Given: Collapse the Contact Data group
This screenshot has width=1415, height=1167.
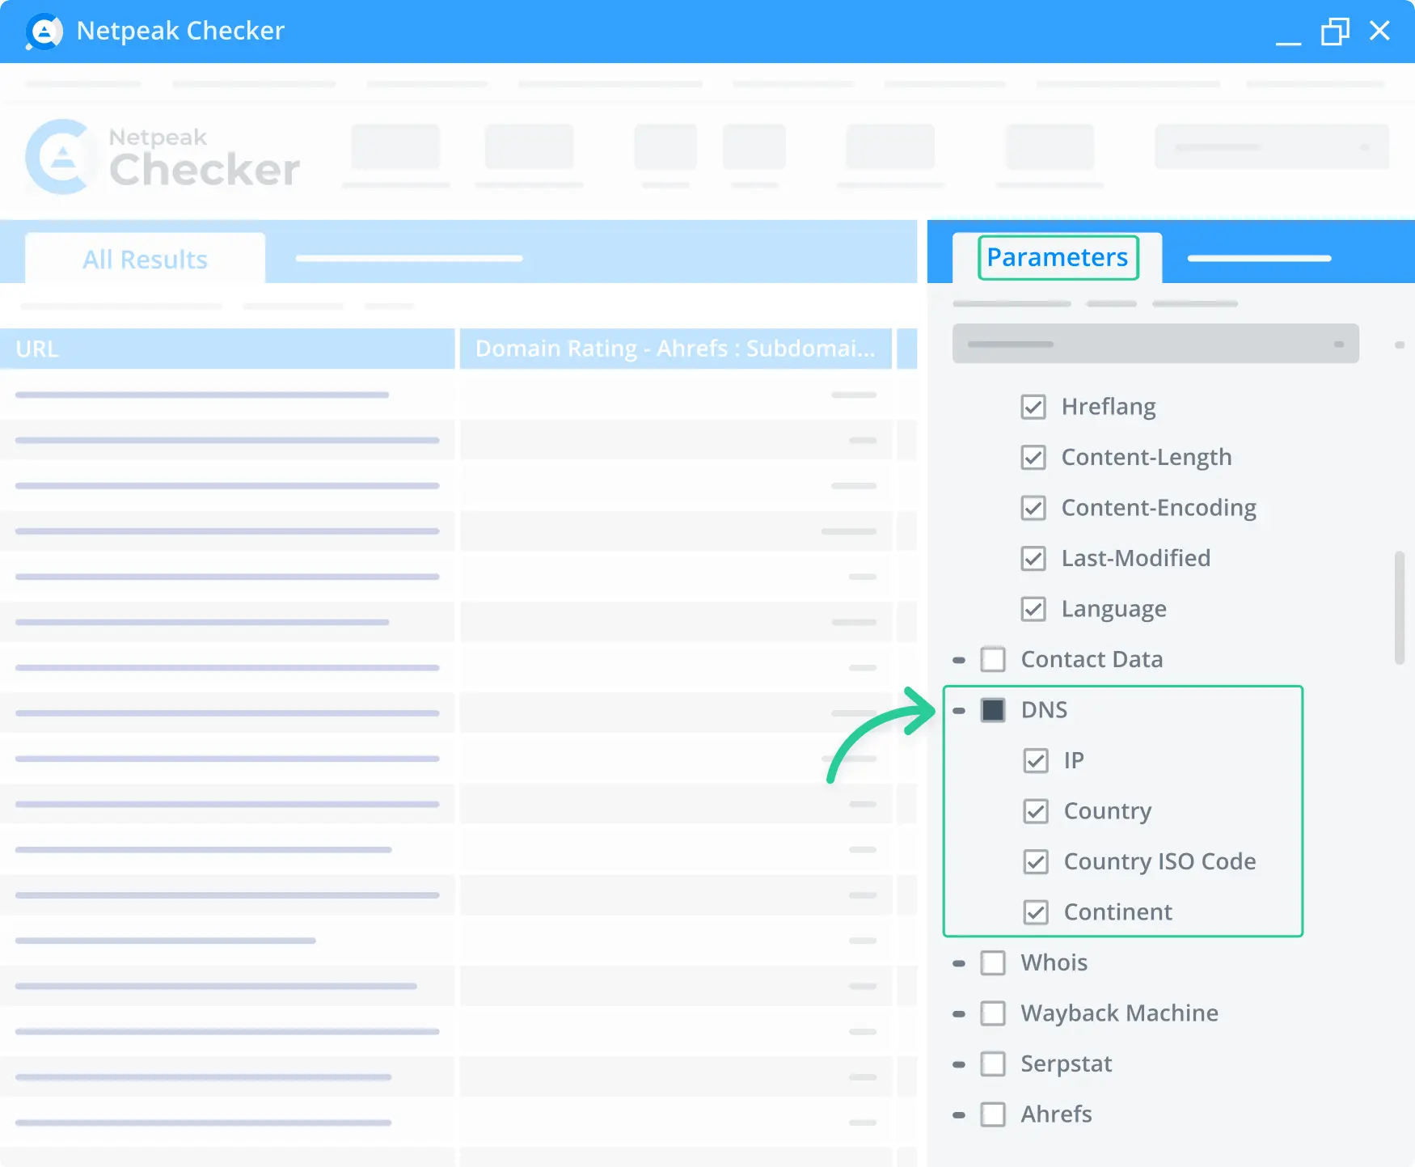Looking at the screenshot, I should click(959, 661).
